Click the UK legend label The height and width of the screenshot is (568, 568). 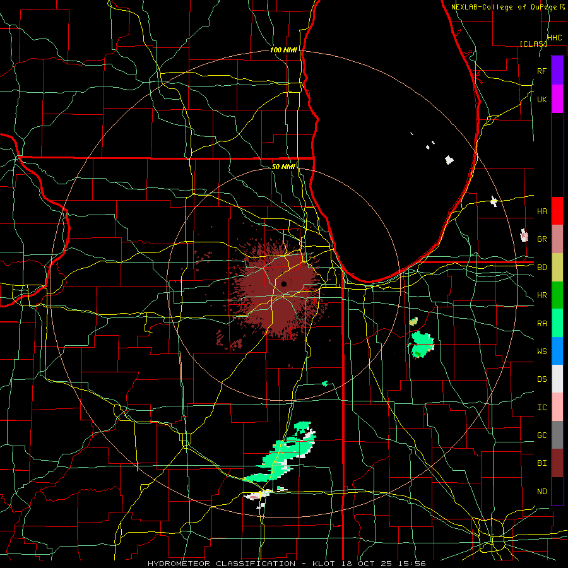(x=542, y=99)
